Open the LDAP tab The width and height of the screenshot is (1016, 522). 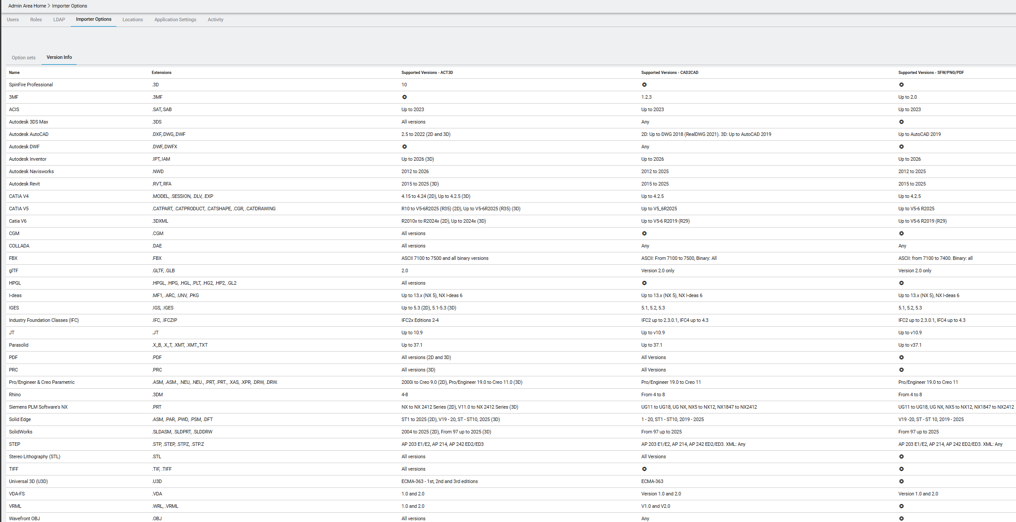pos(59,19)
